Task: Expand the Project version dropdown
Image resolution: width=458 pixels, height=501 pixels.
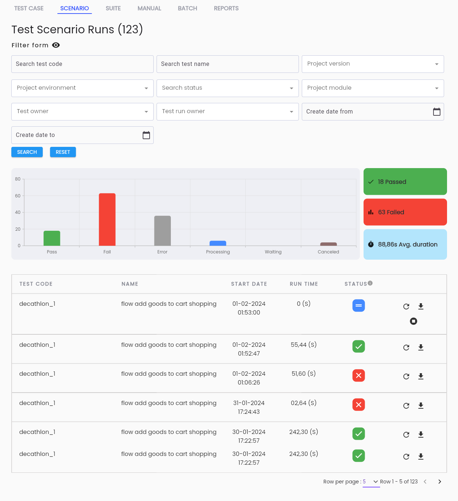Action: click(x=373, y=64)
